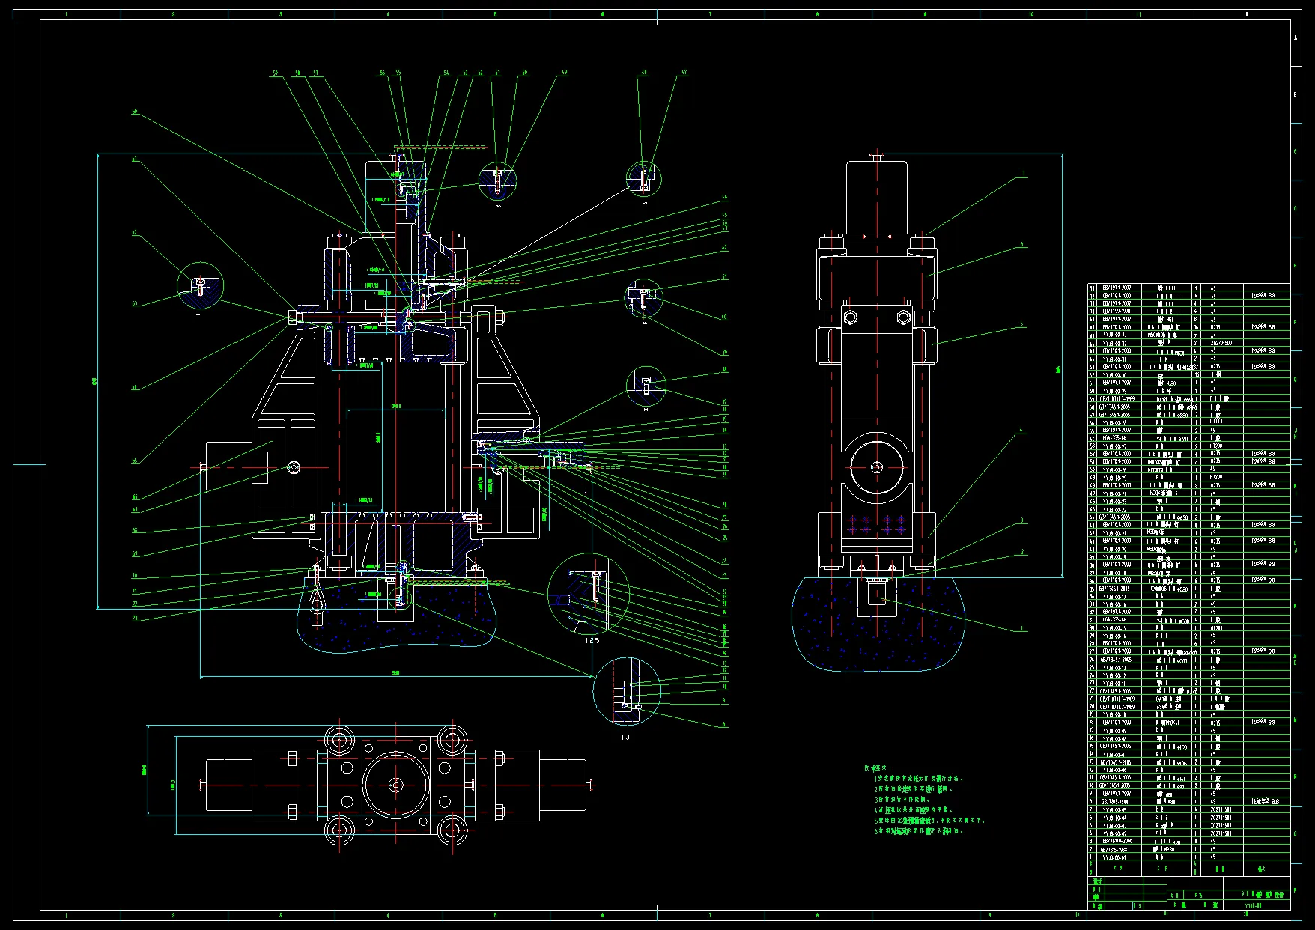The width and height of the screenshot is (1315, 930).
Task: Select HT200 material in parts list row 30
Action: coord(1216,628)
